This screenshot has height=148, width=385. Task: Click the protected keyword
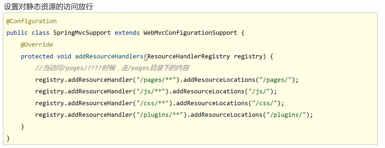point(37,56)
